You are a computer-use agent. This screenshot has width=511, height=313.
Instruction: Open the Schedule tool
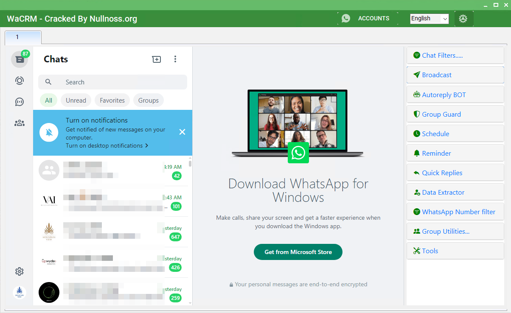point(455,134)
